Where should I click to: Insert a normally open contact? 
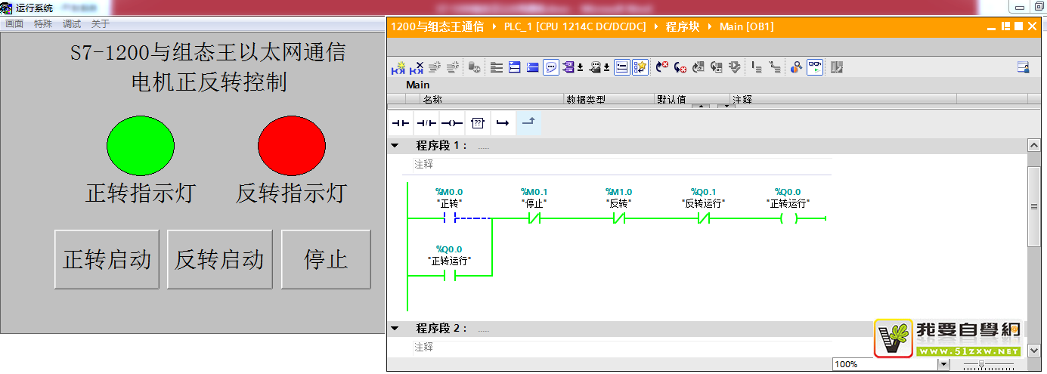pyautogui.click(x=400, y=122)
